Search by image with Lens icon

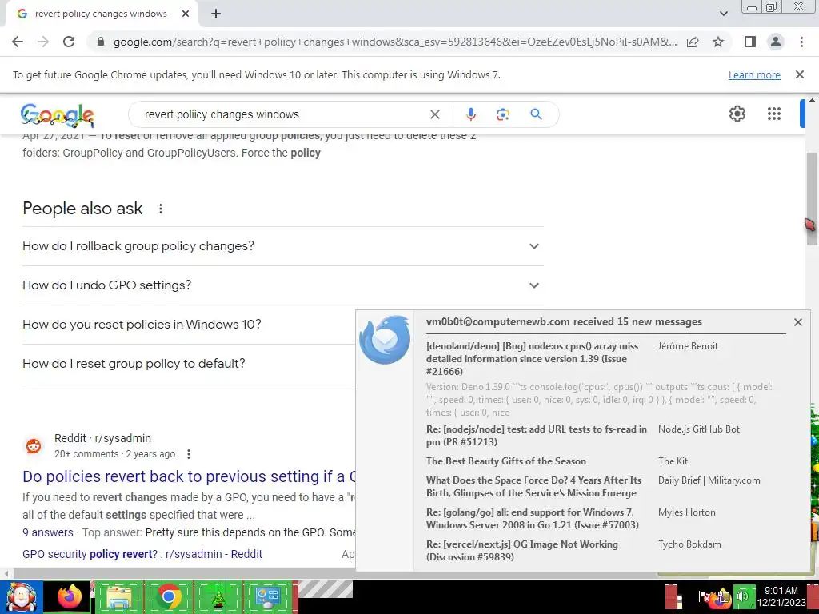[502, 114]
